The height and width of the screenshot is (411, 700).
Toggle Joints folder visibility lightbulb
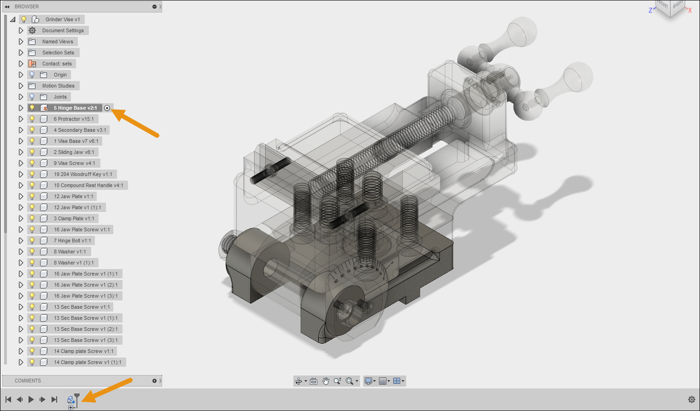click(x=32, y=97)
